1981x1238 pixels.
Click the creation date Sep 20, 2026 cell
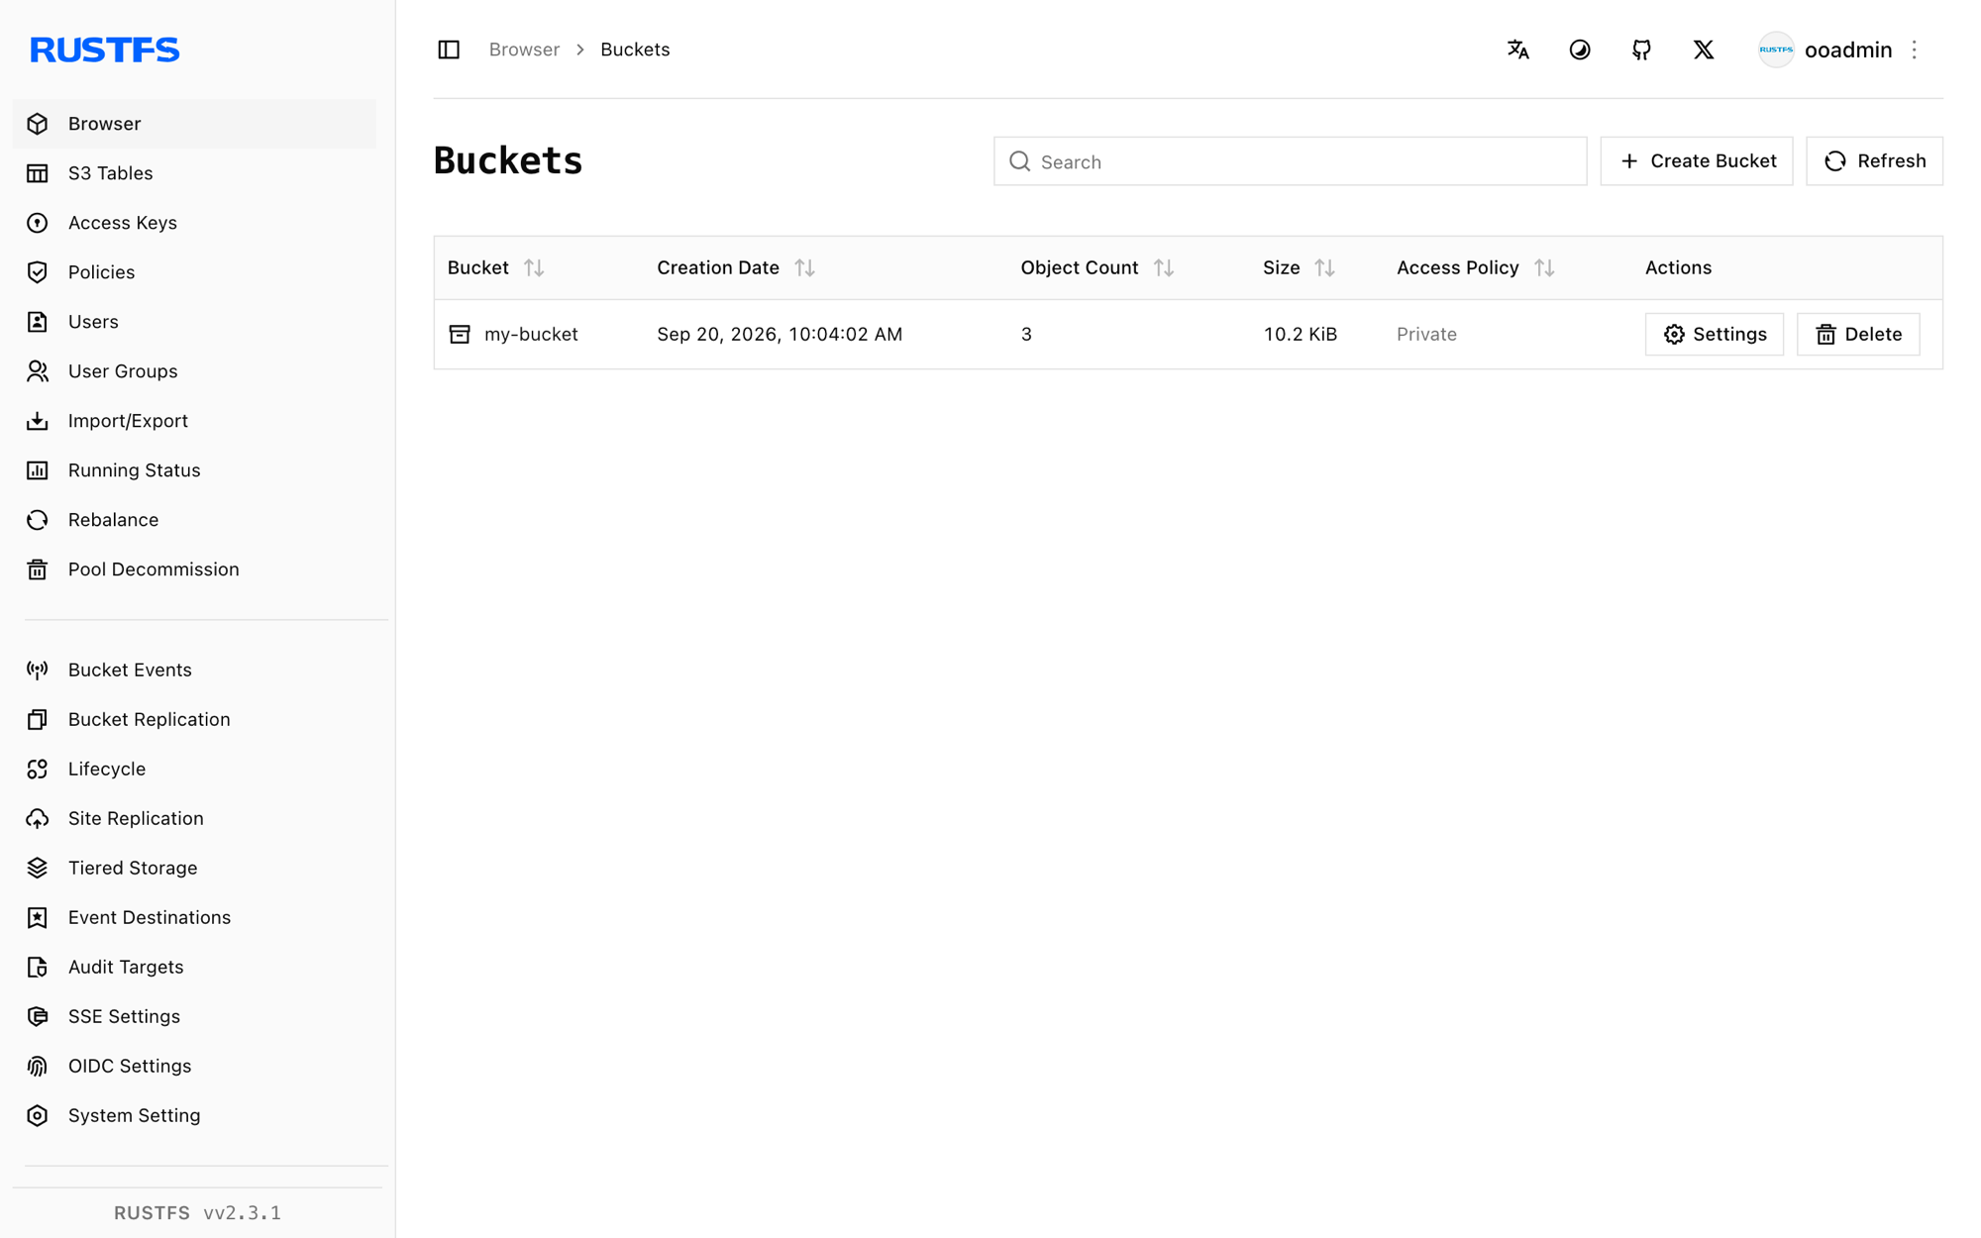pyautogui.click(x=780, y=334)
